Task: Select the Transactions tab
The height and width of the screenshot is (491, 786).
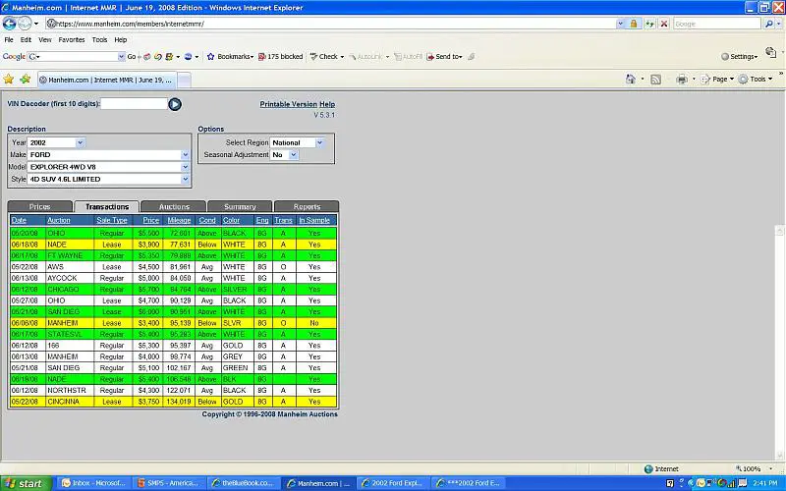Action: tap(107, 206)
